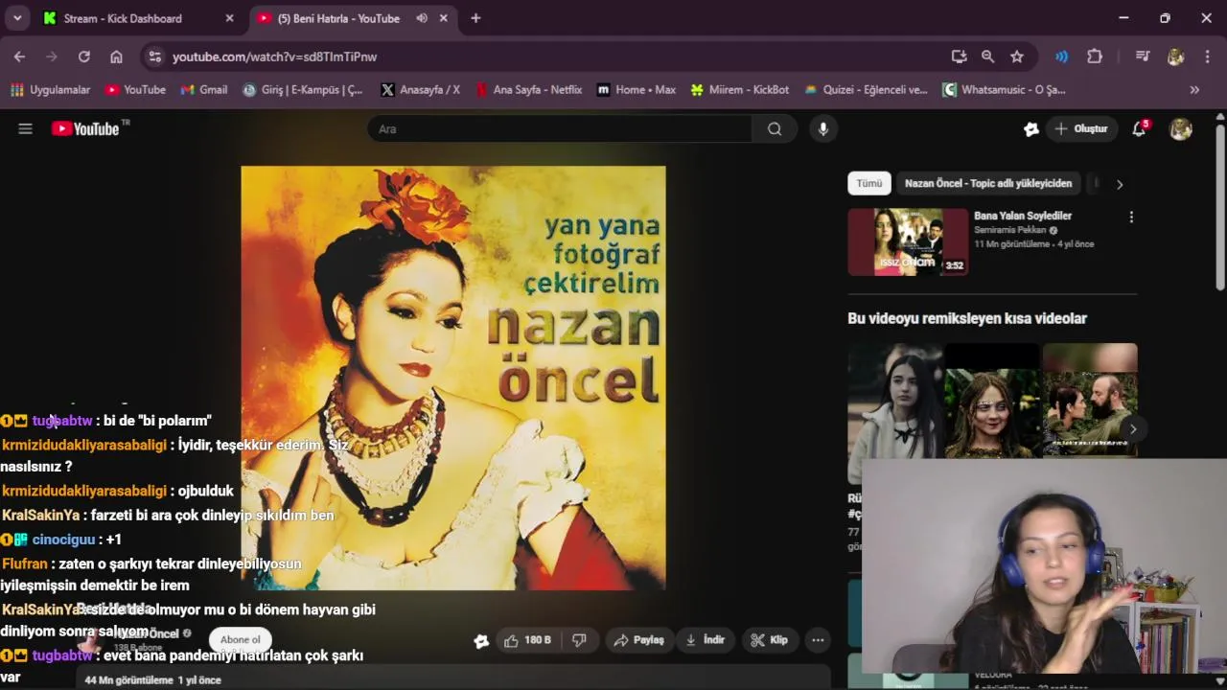Expand the hidden bookmarks chevron
This screenshot has height=690, width=1227.
[x=1194, y=89]
